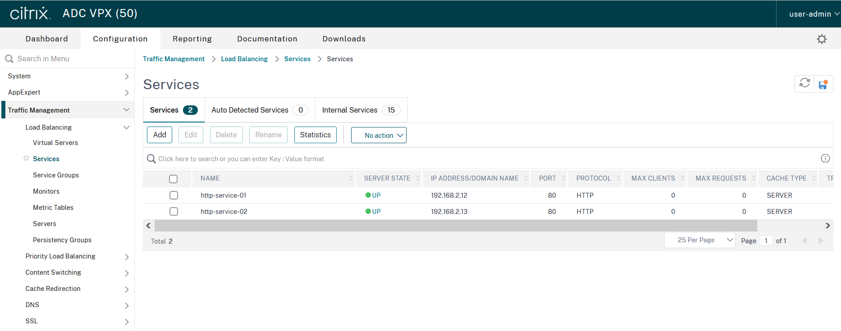Open the settings gear icon
Image resolution: width=841 pixels, height=331 pixels.
pos(822,39)
